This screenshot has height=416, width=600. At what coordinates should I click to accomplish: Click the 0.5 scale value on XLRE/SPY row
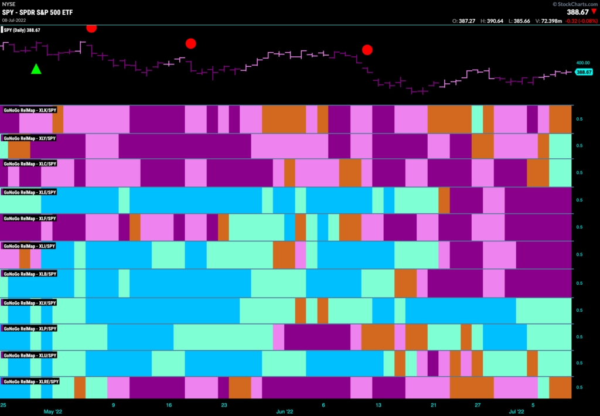[579, 387]
